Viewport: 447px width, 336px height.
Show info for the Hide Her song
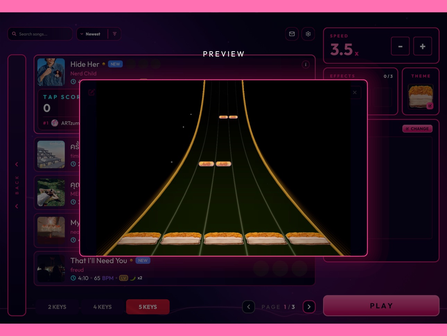pyautogui.click(x=306, y=65)
